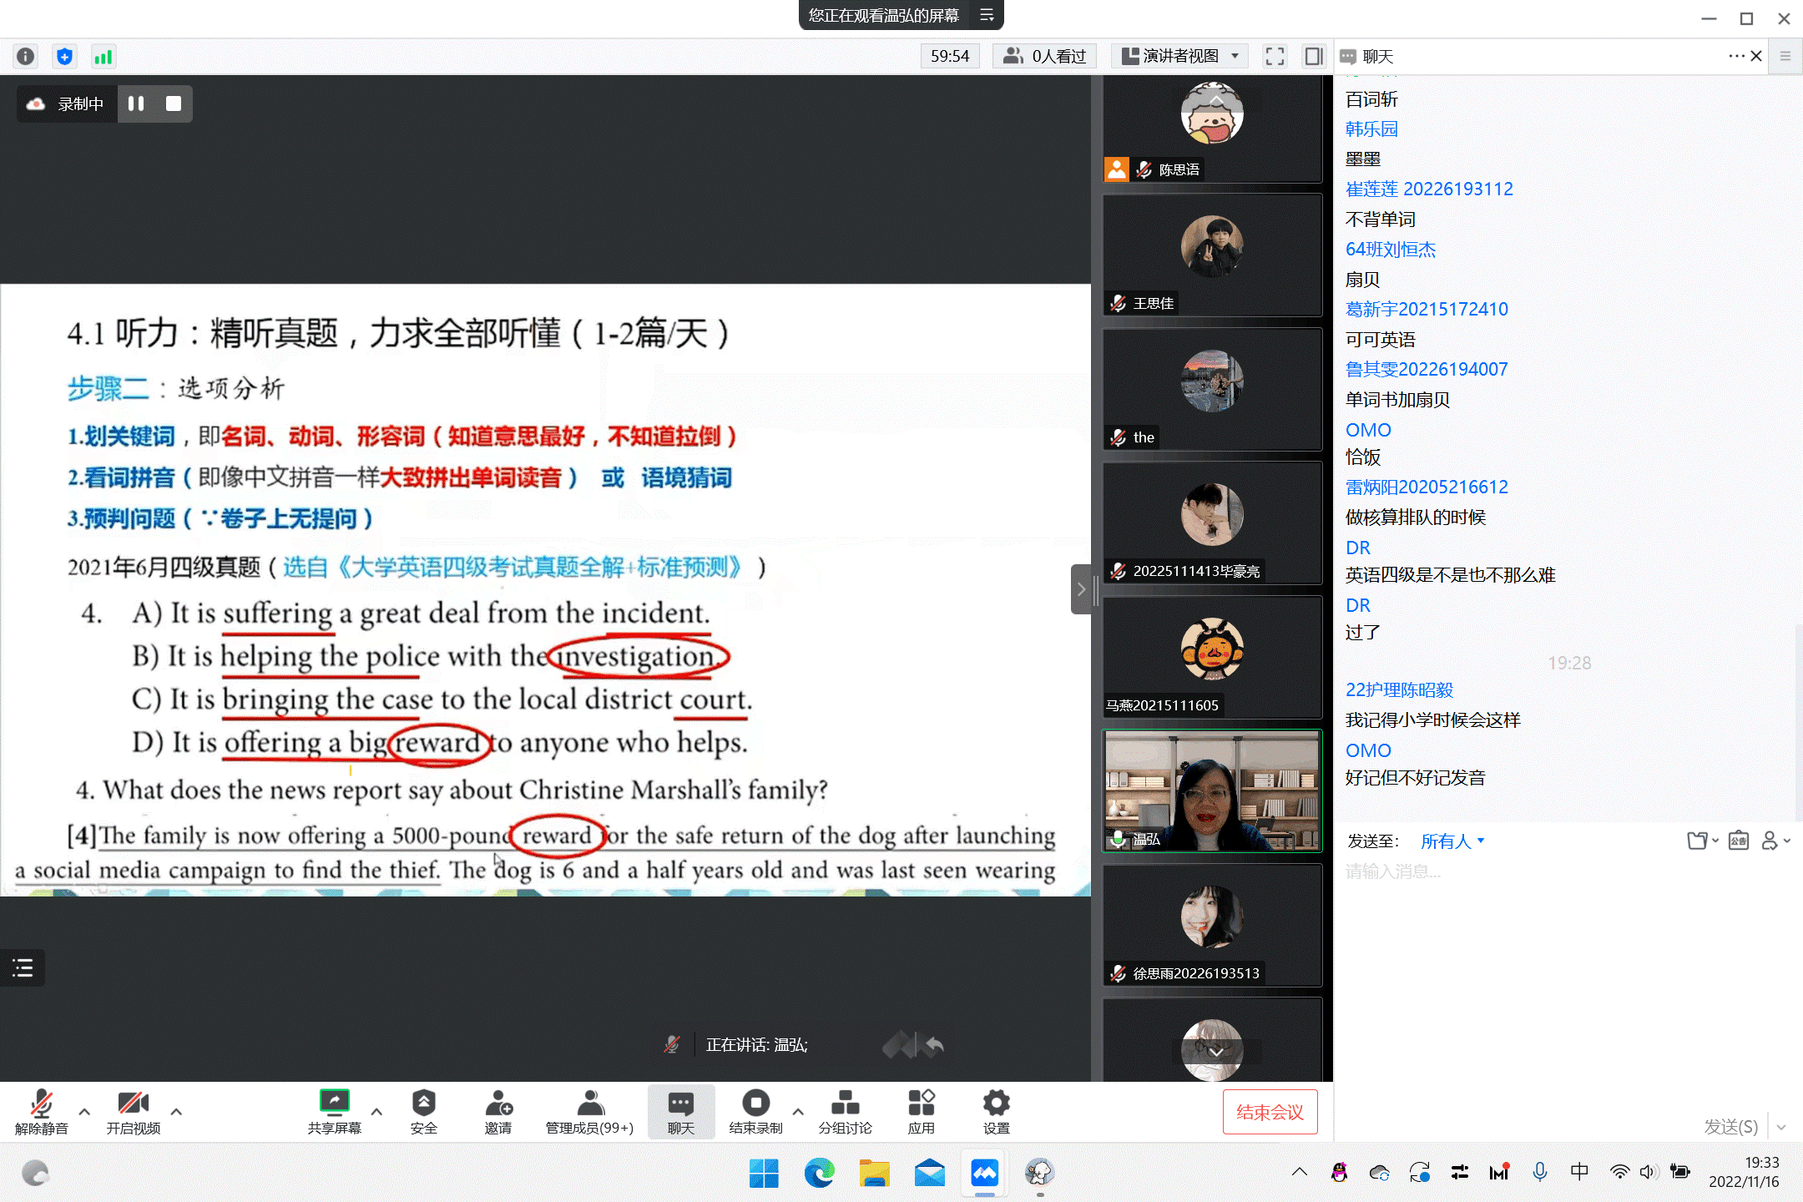Image resolution: width=1803 pixels, height=1202 pixels.
Task: Click the green network signal icon
Action: click(x=103, y=56)
